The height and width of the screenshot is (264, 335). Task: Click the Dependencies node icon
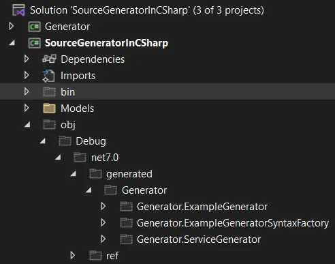49,59
